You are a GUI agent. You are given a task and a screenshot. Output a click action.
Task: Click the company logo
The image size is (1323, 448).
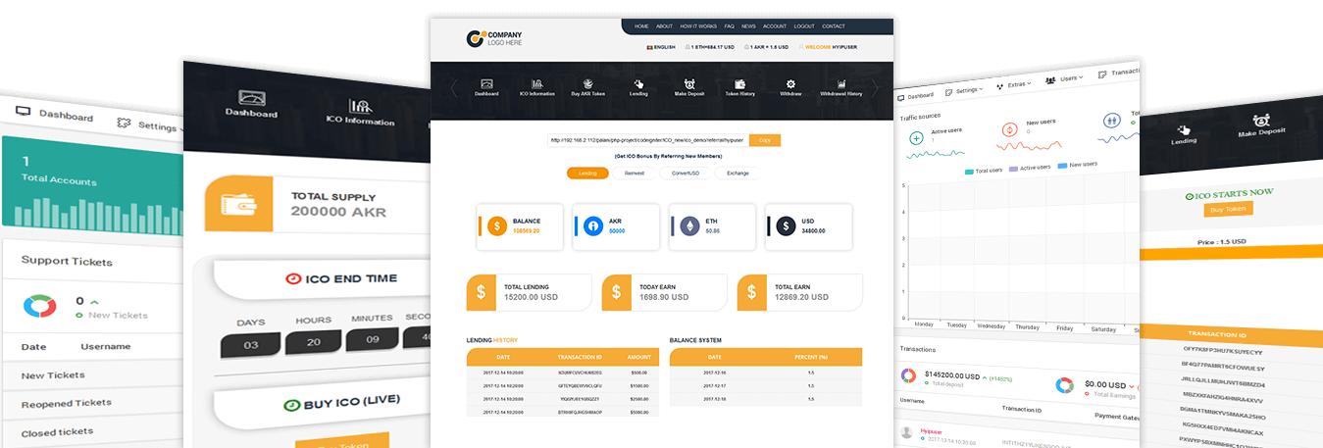coord(494,38)
